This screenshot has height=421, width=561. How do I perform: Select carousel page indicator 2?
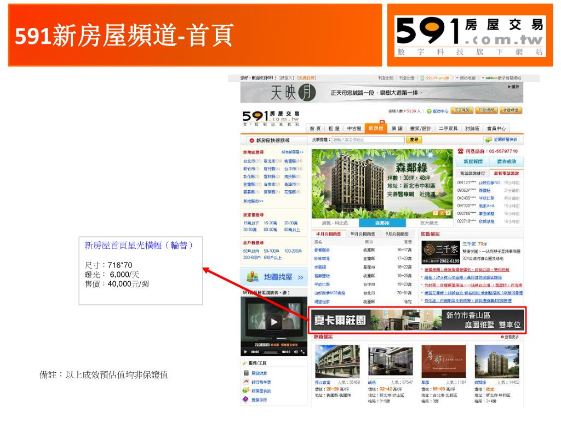[x=442, y=213]
